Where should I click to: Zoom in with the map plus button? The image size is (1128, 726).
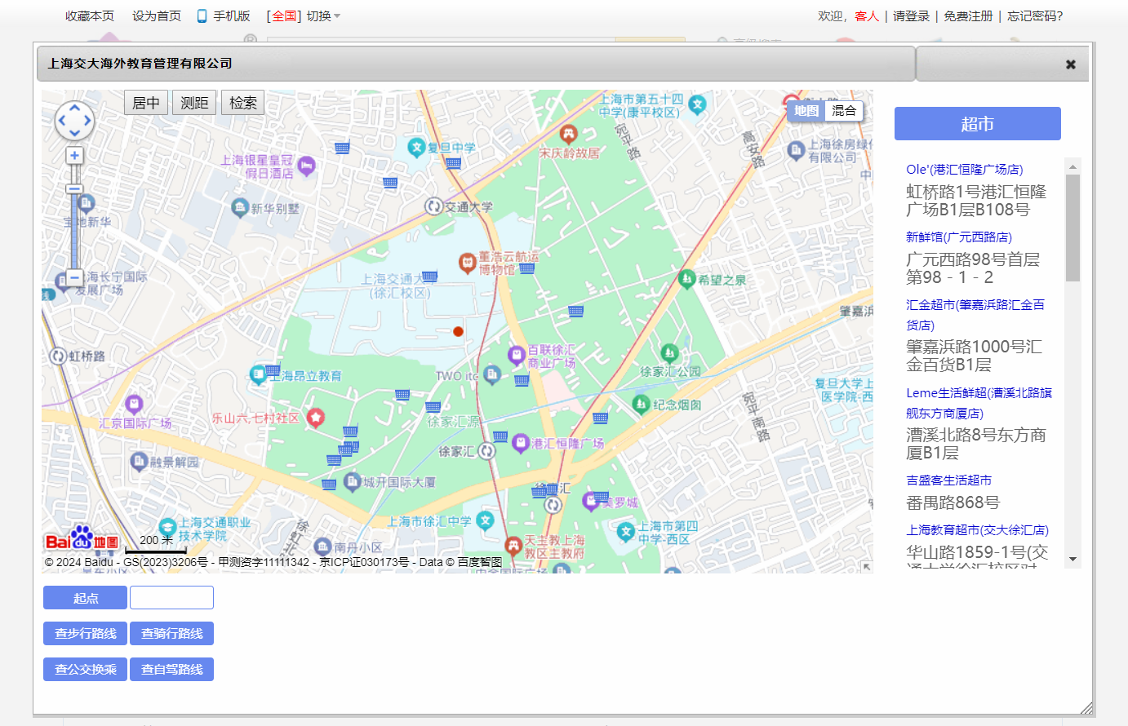pyautogui.click(x=74, y=155)
